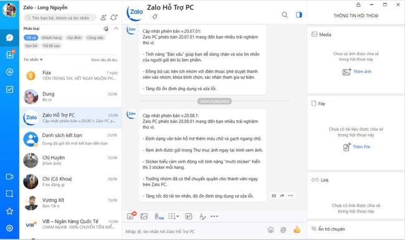Open the Messages tab in the sidebar

[9, 38]
